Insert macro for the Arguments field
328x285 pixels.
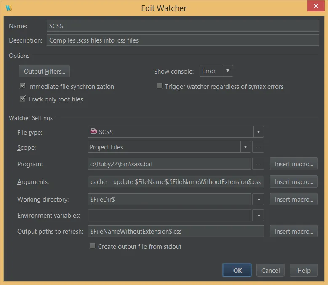click(294, 182)
